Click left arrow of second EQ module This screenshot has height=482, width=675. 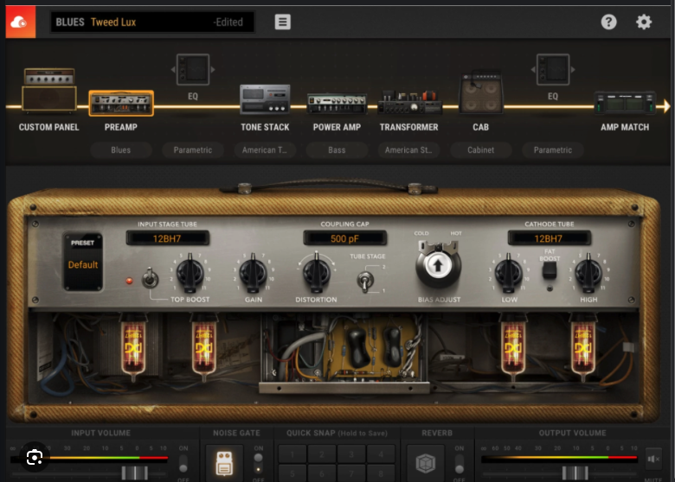pyautogui.click(x=533, y=69)
